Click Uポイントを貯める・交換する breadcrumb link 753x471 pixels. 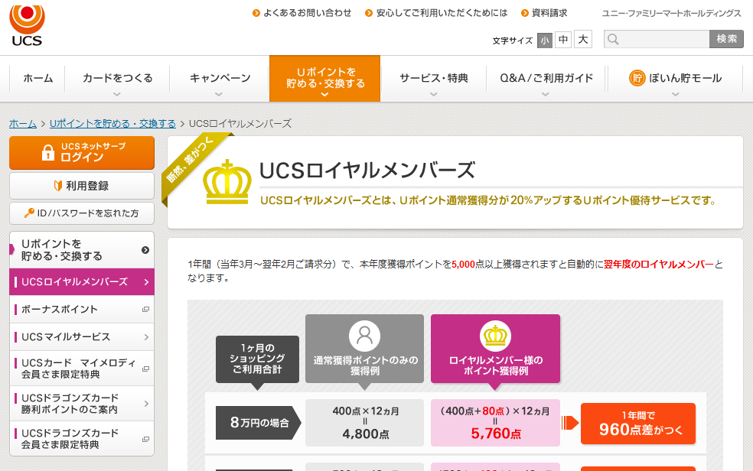point(112,124)
